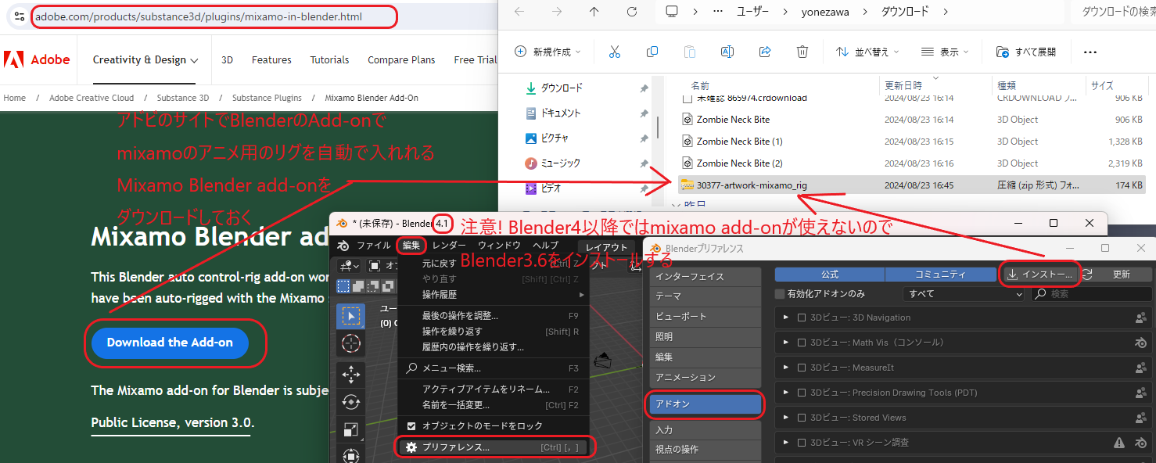Choose メニュー検索... from the Edit menu
1156x463 pixels.
click(x=494, y=368)
